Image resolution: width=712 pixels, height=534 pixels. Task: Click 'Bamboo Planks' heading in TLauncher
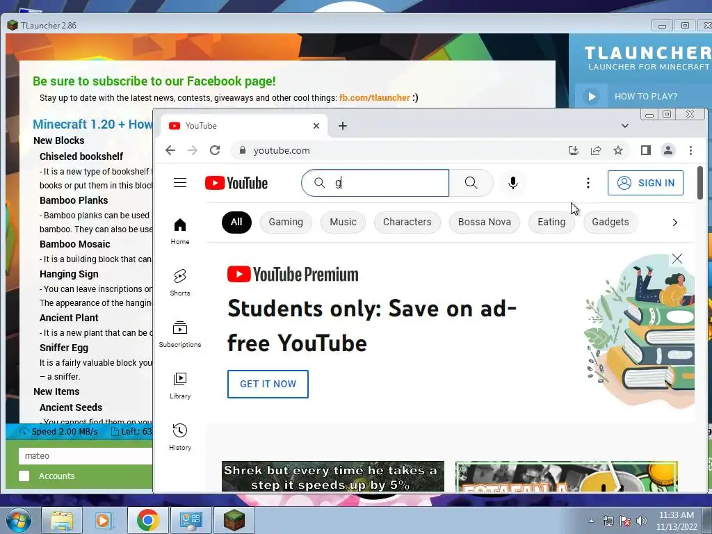point(74,200)
